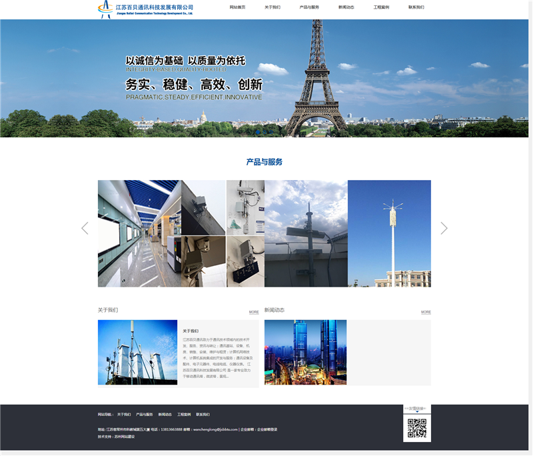Click the Jiangsu Baibei company logo

click(x=145, y=9)
